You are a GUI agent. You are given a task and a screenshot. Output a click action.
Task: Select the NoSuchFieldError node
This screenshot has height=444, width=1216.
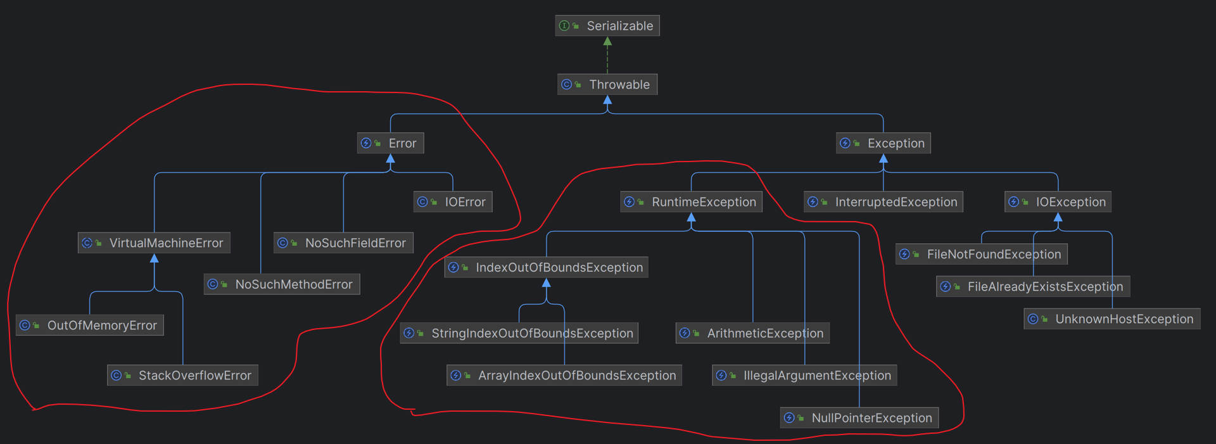click(344, 243)
